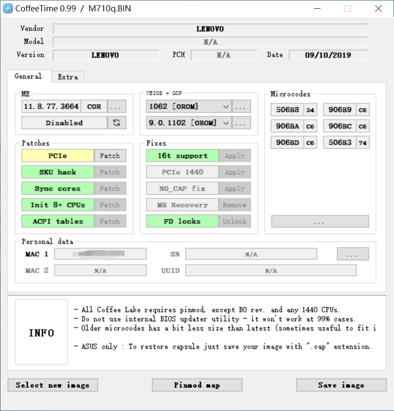394x411 pixels.
Task: Click the green FD locks label
Action: [182, 221]
